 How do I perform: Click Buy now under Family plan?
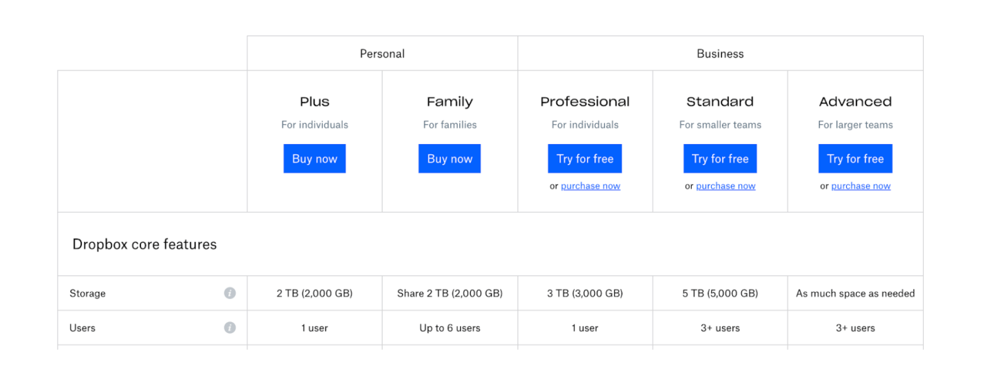coord(450,159)
